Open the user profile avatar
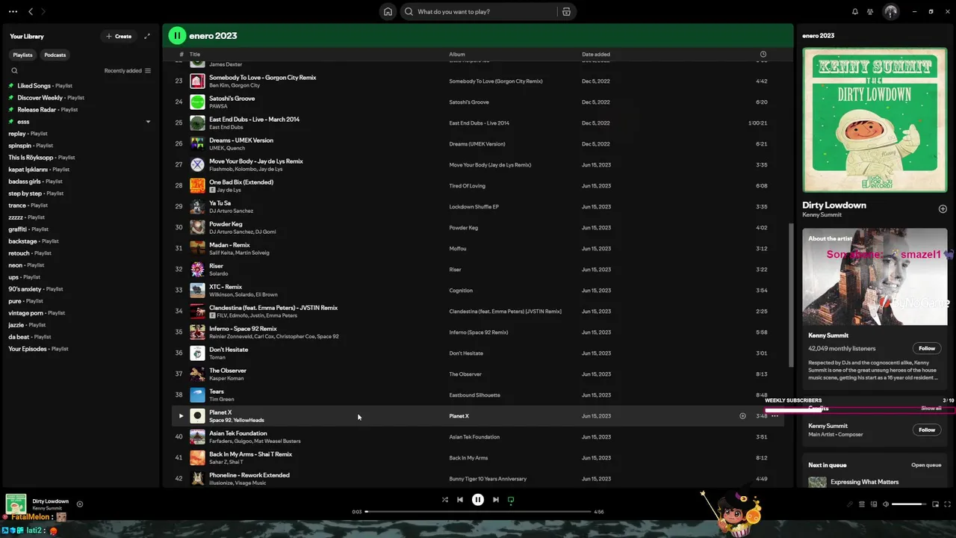956x538 pixels. (x=890, y=11)
